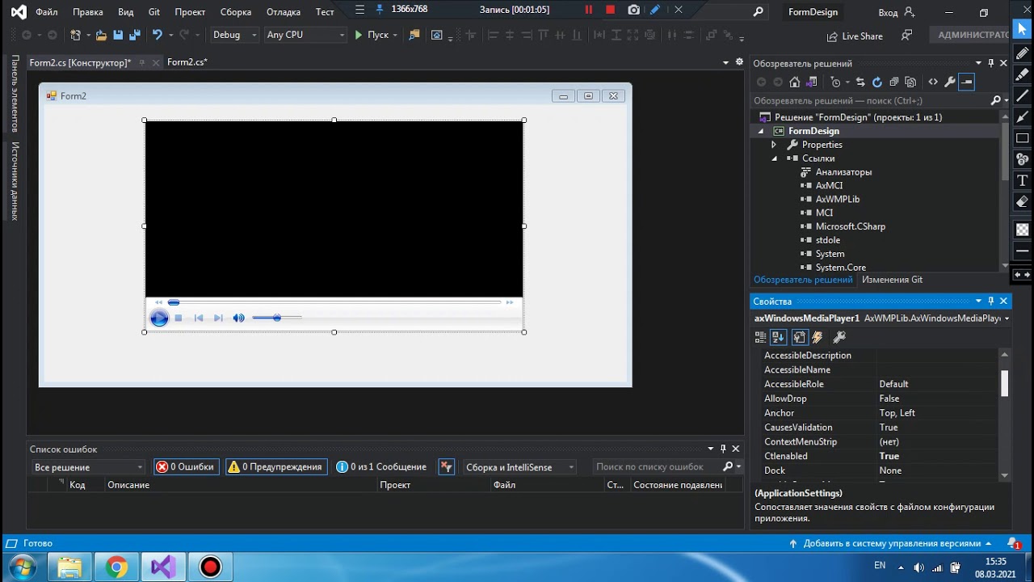The image size is (1034, 582).
Task: Click the Undo arrow icon
Action: 158,35
